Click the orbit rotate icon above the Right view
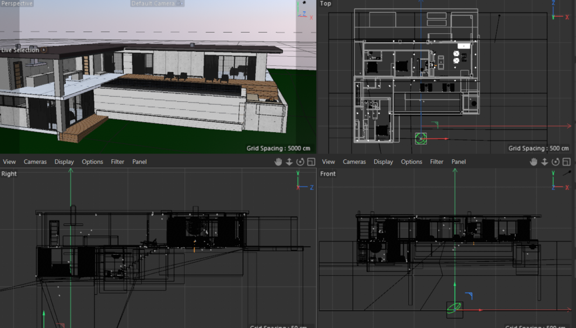576x328 pixels. coord(300,162)
